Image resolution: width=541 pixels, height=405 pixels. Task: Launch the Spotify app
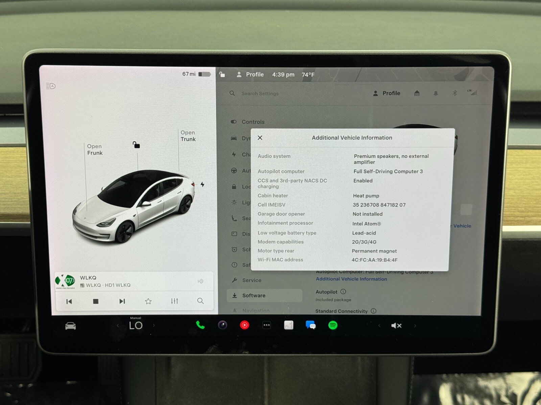pos(333,325)
